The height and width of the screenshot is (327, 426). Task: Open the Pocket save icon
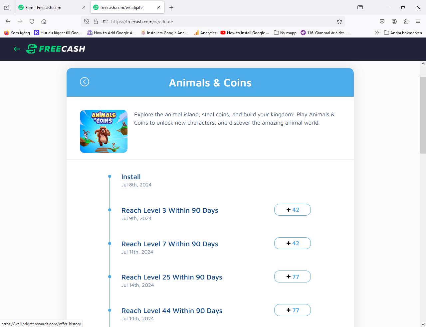[382, 21]
